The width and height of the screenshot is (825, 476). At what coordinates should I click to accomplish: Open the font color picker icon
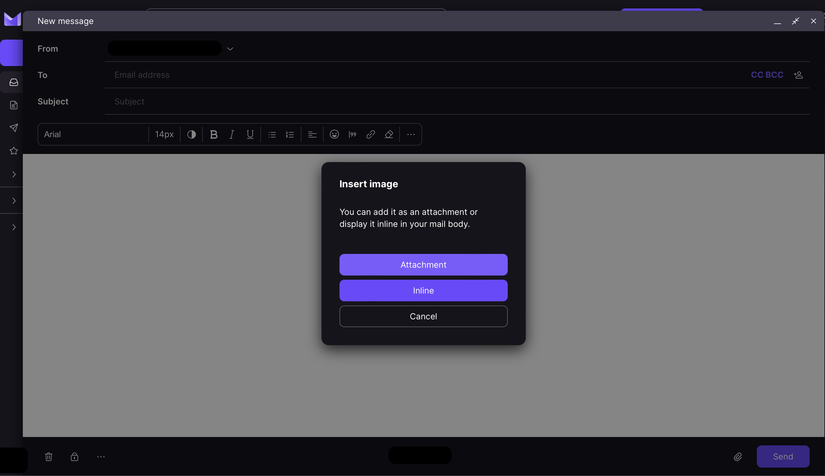(191, 134)
